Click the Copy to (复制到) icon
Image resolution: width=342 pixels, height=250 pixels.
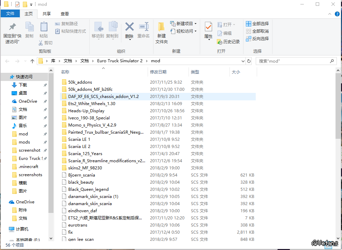coord(113,27)
